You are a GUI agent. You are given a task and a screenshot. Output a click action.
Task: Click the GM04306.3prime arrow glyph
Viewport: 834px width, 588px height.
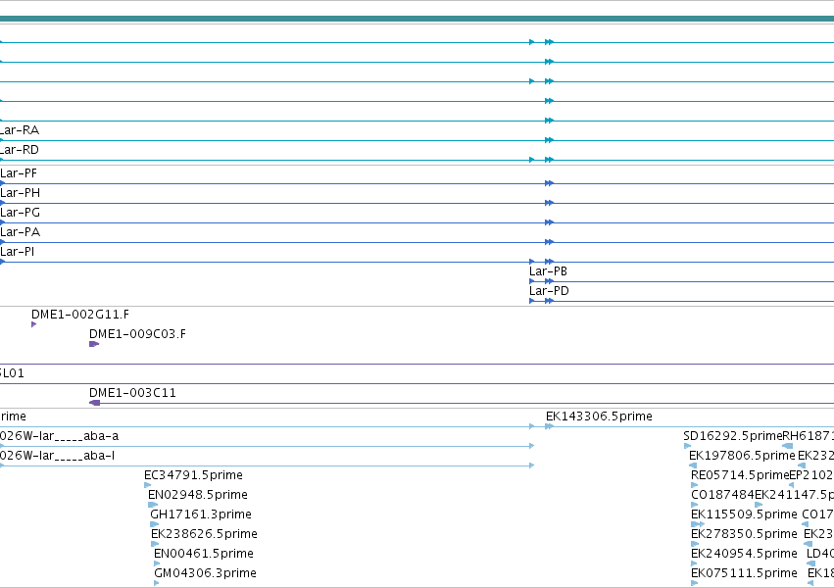[x=157, y=583]
